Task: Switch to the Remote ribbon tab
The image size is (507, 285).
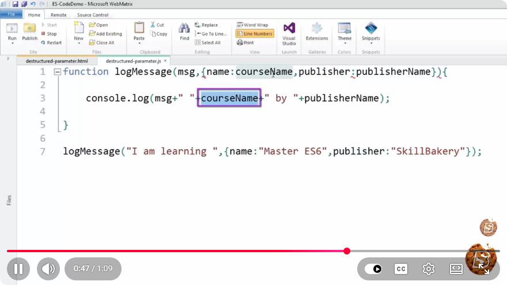Action: [x=59, y=15]
